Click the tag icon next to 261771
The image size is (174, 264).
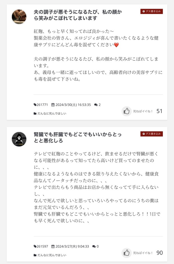[x=35, y=105]
